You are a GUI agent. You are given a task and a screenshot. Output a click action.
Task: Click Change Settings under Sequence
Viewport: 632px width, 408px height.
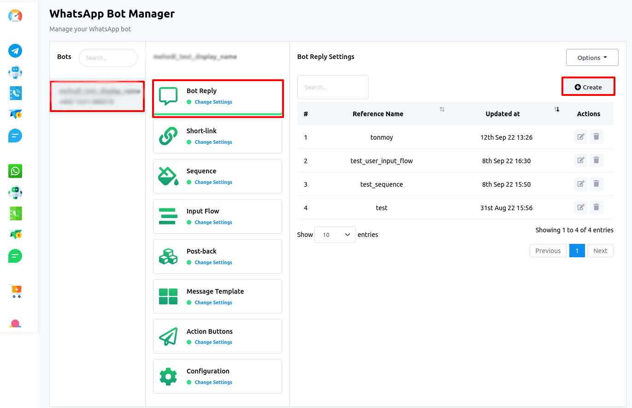click(213, 182)
